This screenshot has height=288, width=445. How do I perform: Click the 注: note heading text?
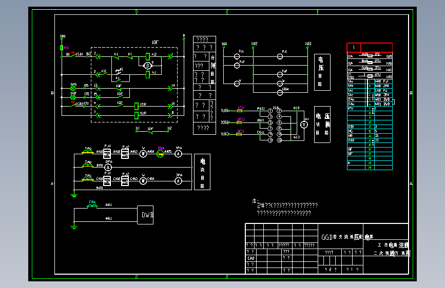coord(255,201)
